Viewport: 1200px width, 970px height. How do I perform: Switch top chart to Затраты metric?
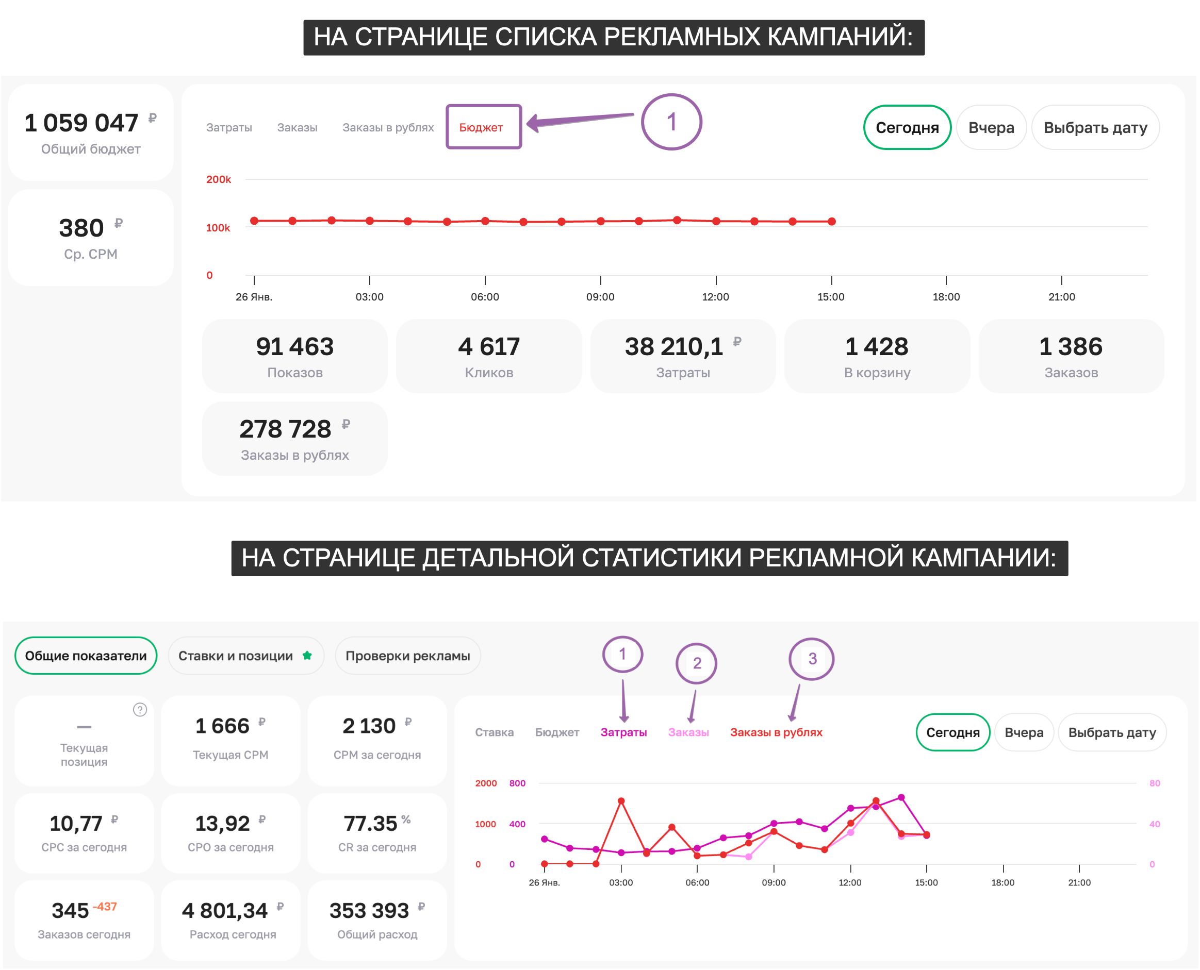228,127
